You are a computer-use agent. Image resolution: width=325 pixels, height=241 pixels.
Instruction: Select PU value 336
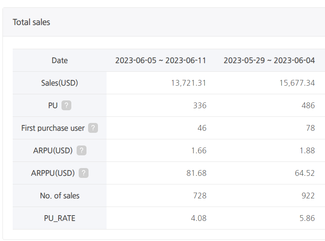[x=200, y=105]
